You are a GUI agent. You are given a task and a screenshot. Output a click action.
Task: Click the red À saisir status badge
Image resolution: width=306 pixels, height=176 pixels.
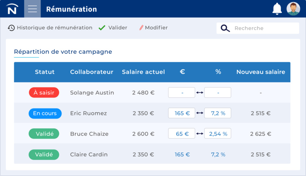click(x=44, y=93)
